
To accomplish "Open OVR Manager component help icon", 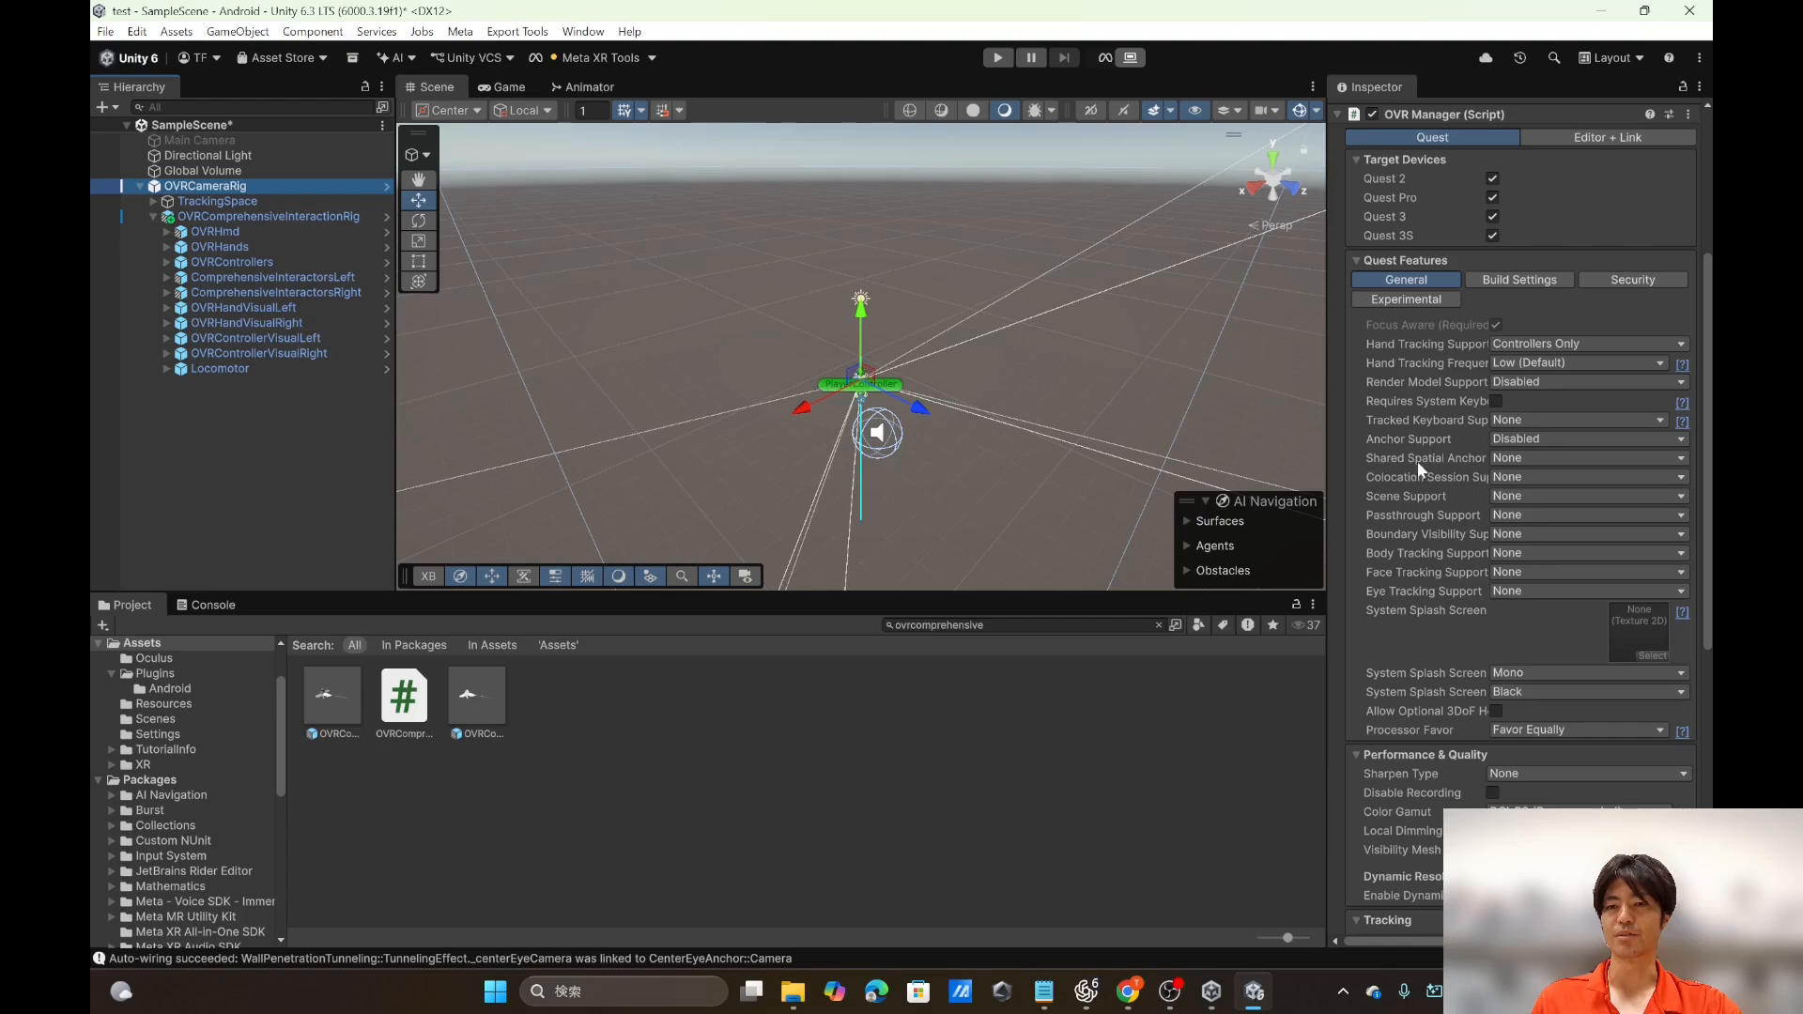I will pyautogui.click(x=1649, y=115).
